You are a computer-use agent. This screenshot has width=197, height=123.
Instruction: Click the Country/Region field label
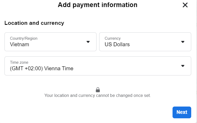click(24, 38)
